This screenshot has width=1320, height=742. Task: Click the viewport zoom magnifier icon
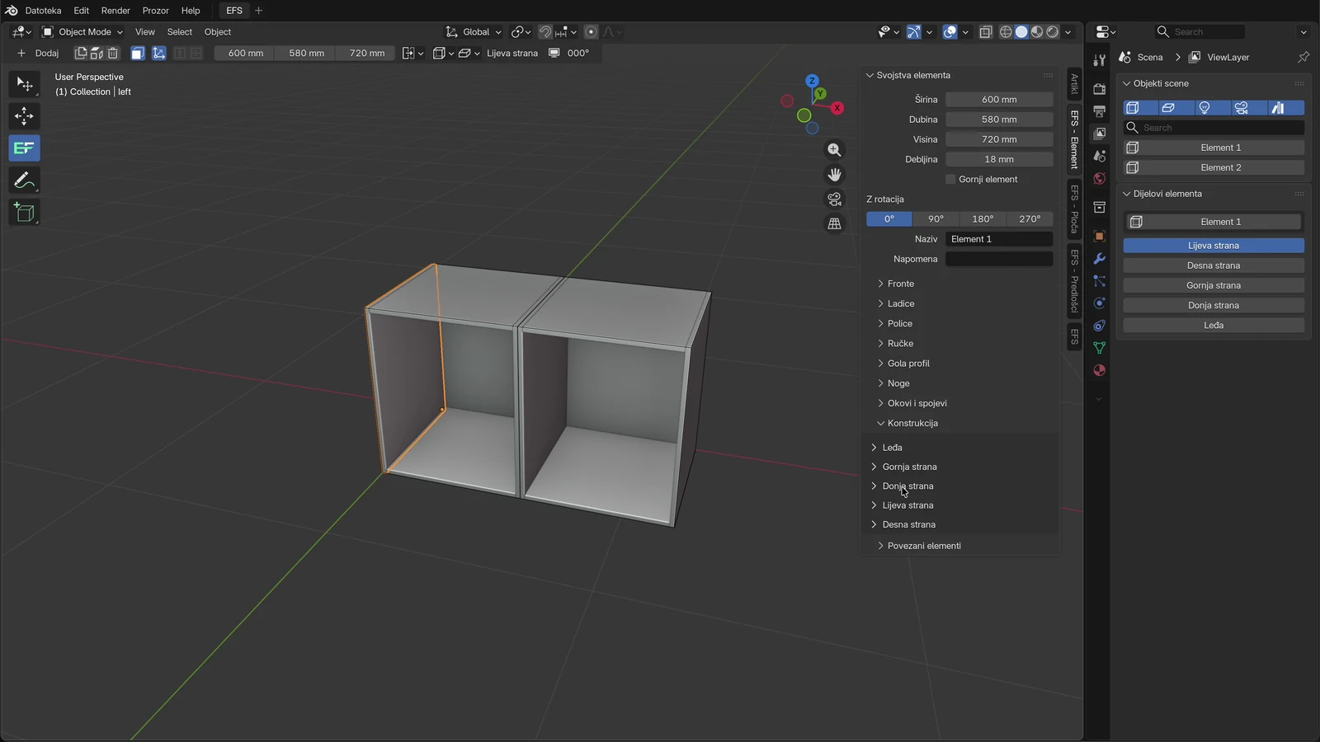coord(835,150)
